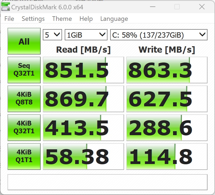Select the C: drive dropdown
Image resolution: width=215 pixels, height=195 pixels.
(x=159, y=35)
